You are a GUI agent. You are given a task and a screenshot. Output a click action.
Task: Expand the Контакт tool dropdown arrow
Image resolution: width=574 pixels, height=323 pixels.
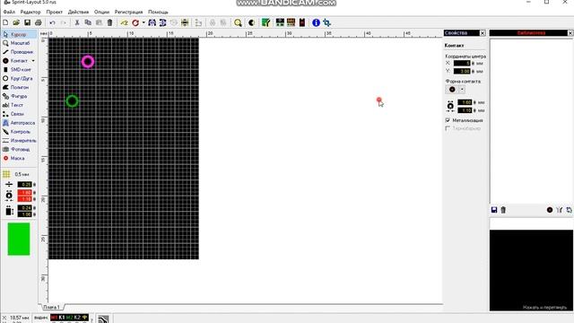pyautogui.click(x=33, y=61)
